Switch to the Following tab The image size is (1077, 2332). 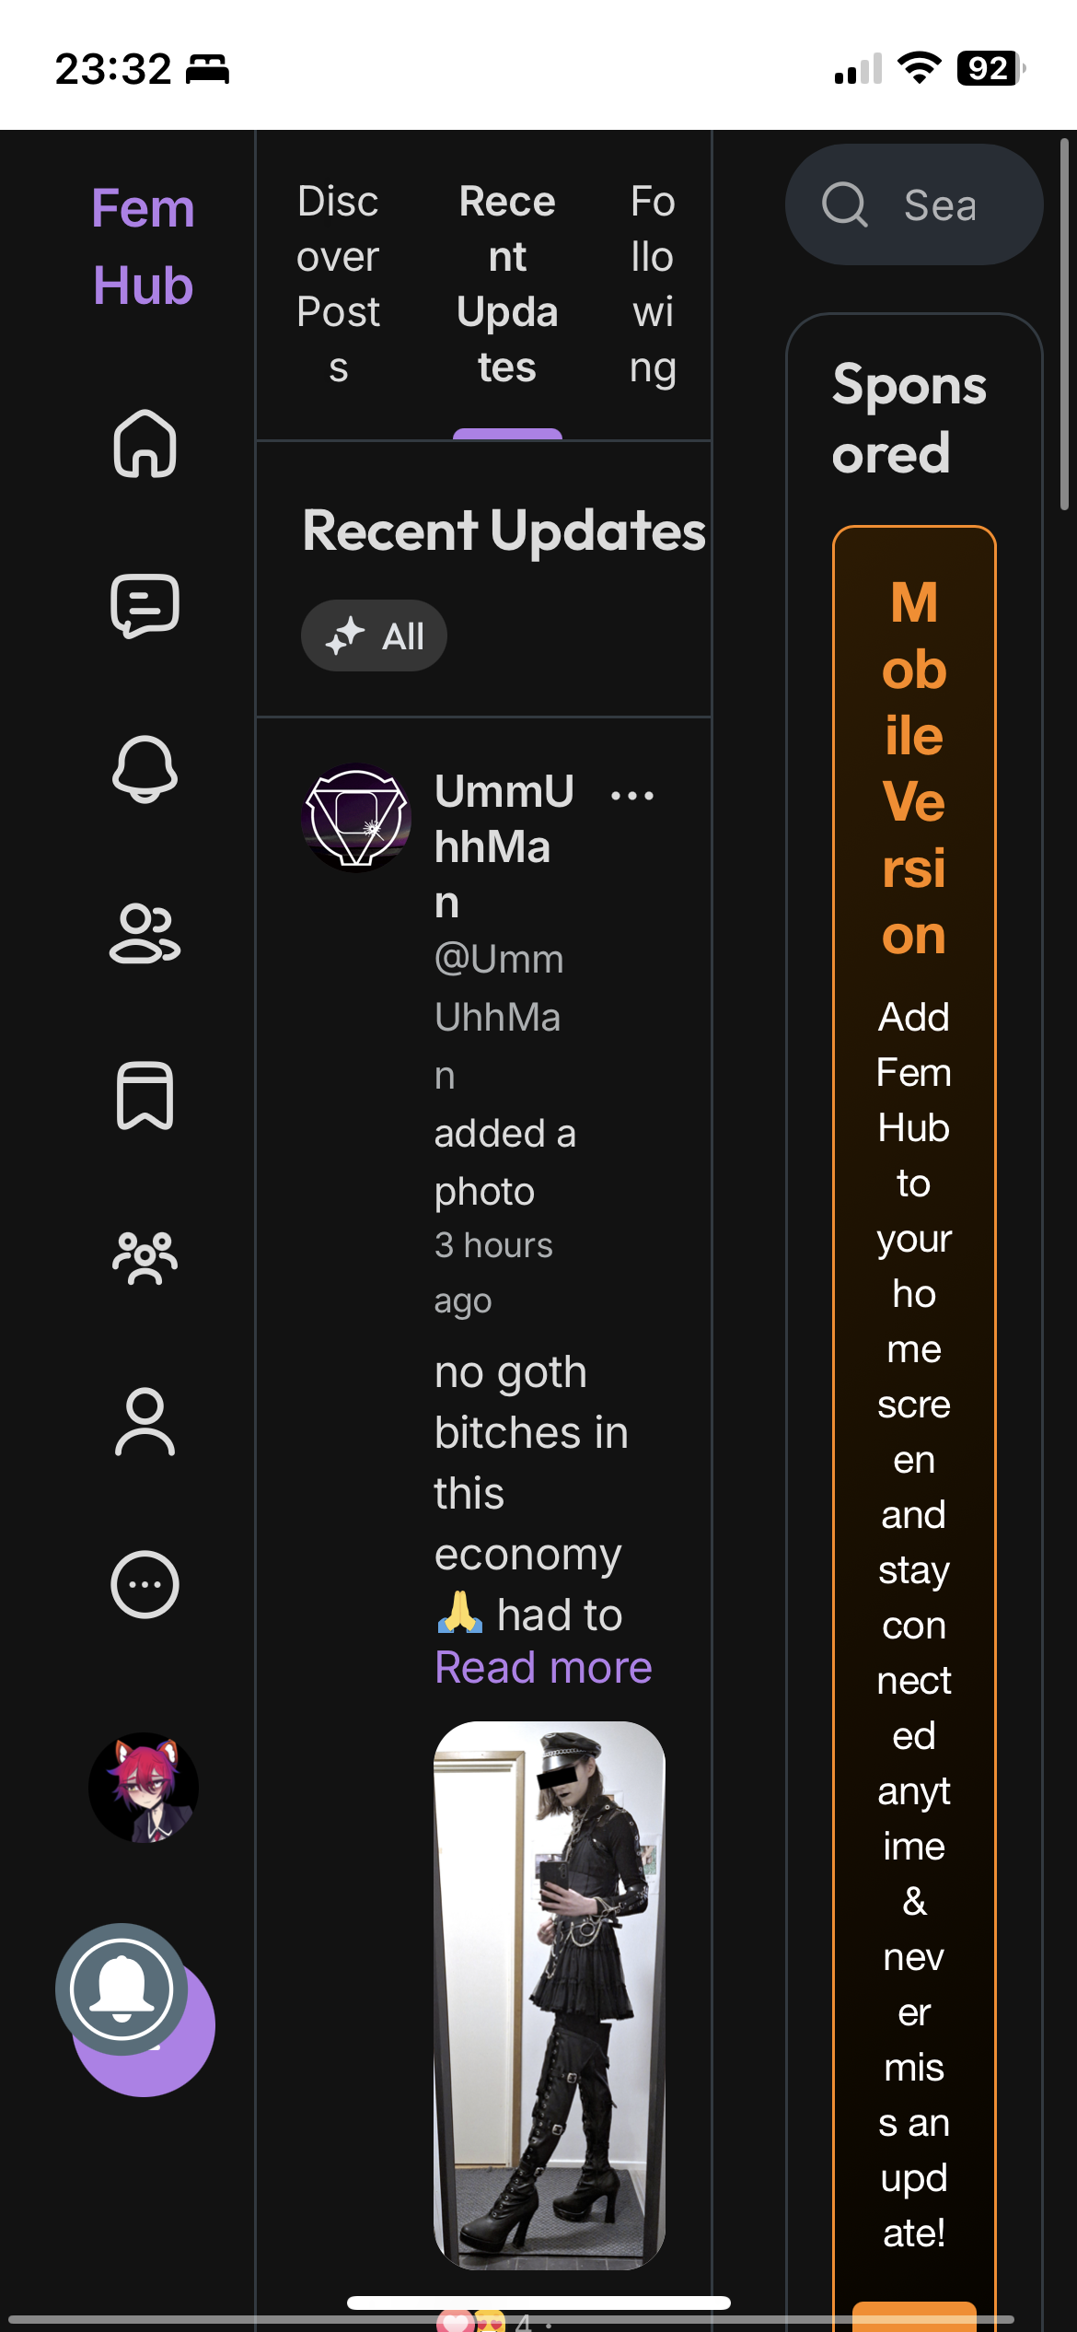652,284
